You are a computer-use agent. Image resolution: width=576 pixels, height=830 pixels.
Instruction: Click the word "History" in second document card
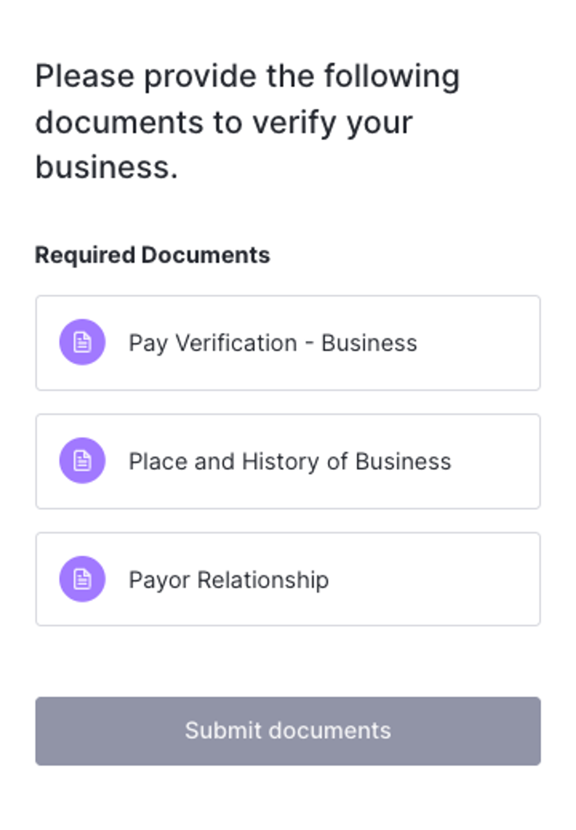(281, 461)
